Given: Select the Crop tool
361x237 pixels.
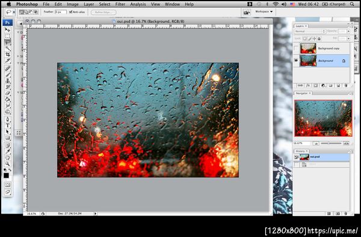Looking at the screenshot, I should click(8, 55).
